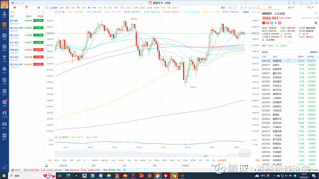
Task: Open the 量化 quant sidebar icon
Action: [x=4, y=136]
